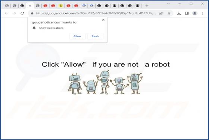Screen dimensions: 209x140
Task: Click the gougenoticei.com URL address field
Action: click(x=96, y=13)
